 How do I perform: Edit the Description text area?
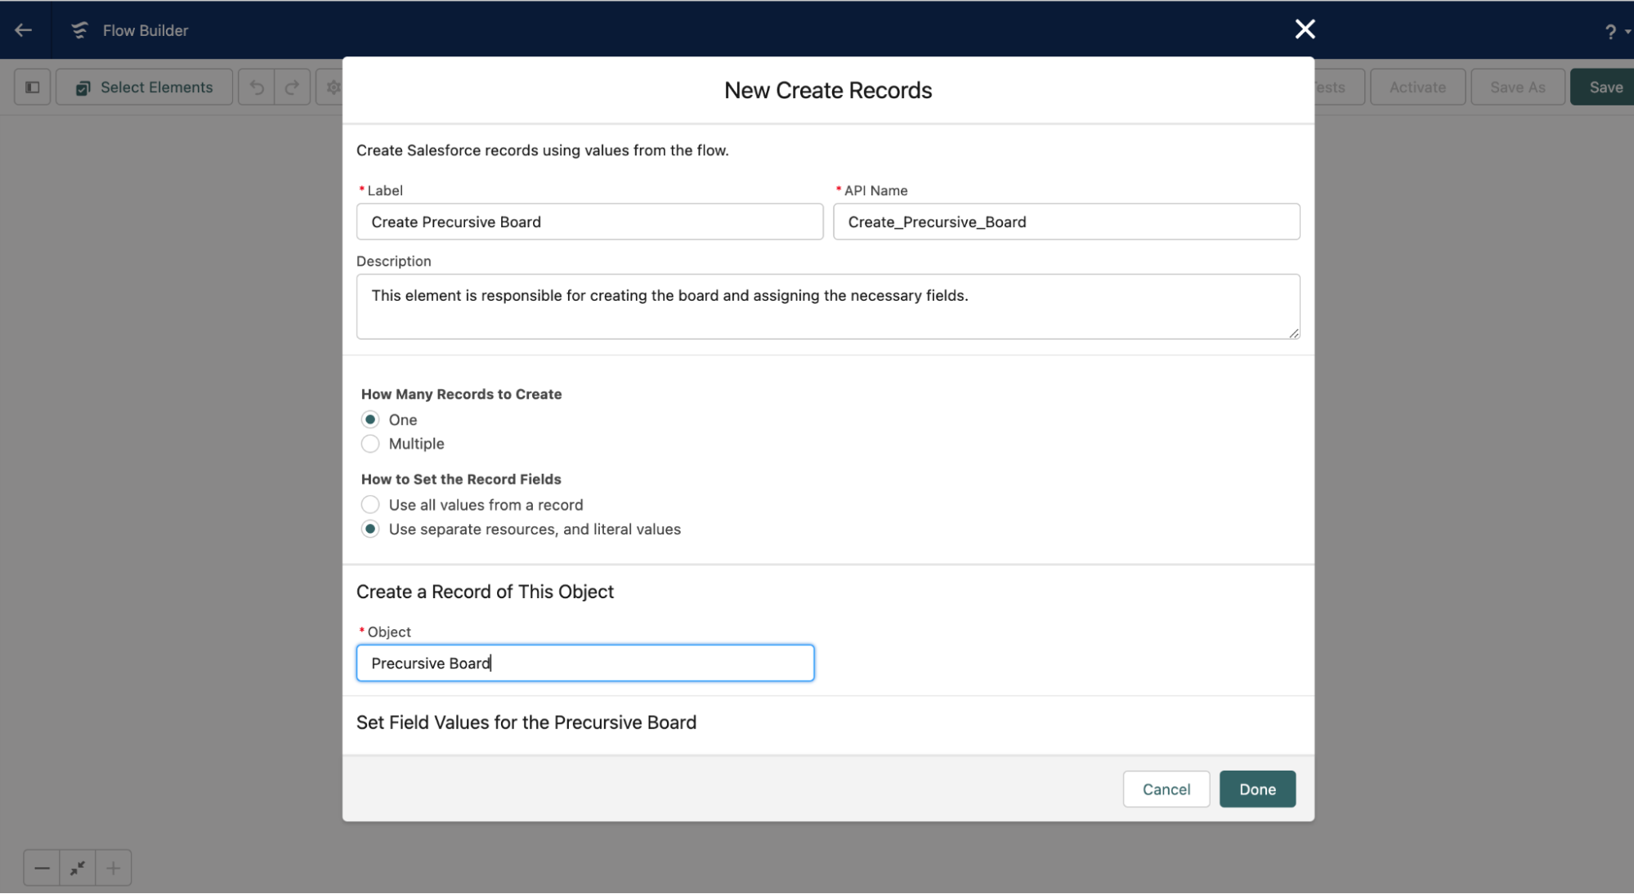tap(827, 306)
